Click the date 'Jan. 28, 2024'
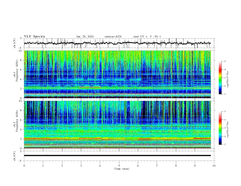Image resolution: width=241 pixels, height=186 pixels. point(85,36)
